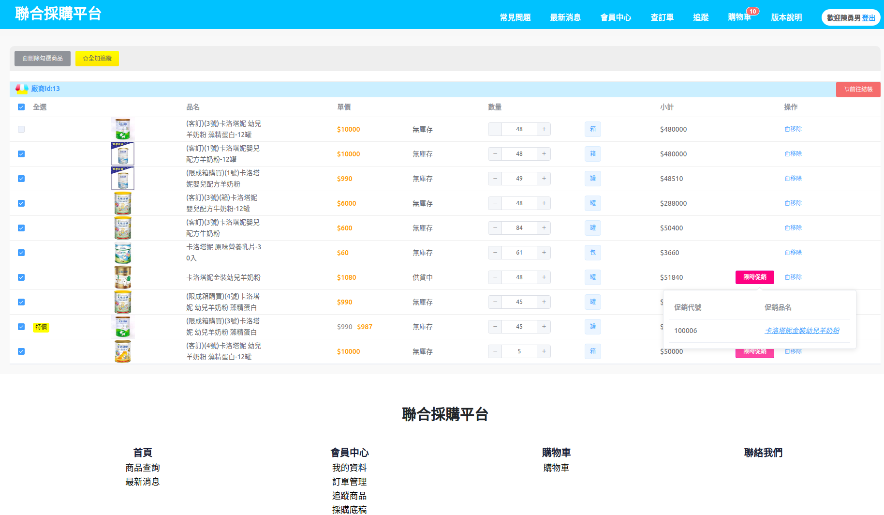Remove the $51840 item from cart

click(x=793, y=277)
